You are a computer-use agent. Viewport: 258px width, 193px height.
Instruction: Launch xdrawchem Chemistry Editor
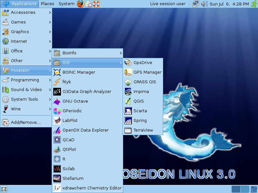click(87, 188)
